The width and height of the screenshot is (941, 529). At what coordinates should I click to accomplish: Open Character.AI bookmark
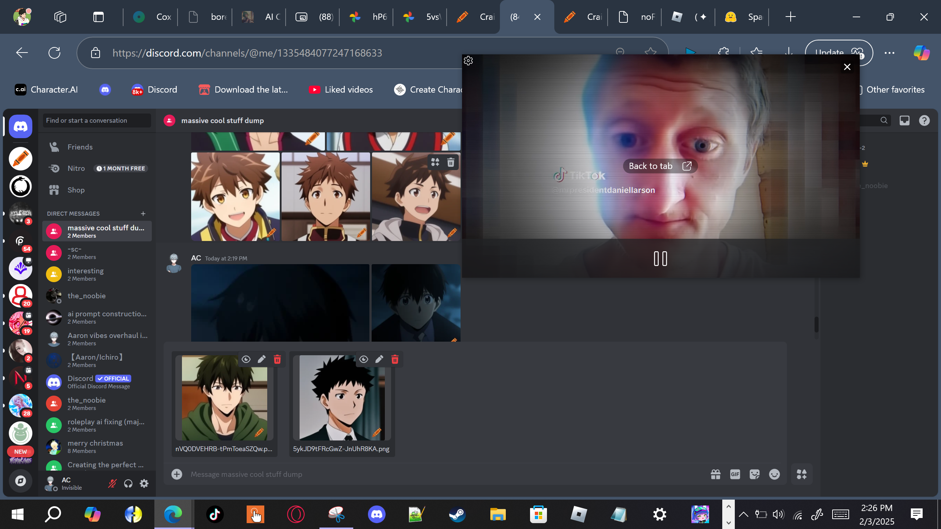click(46, 90)
